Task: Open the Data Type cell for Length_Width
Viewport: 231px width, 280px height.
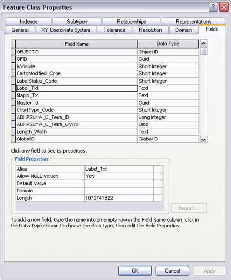Action: pyautogui.click(x=168, y=132)
